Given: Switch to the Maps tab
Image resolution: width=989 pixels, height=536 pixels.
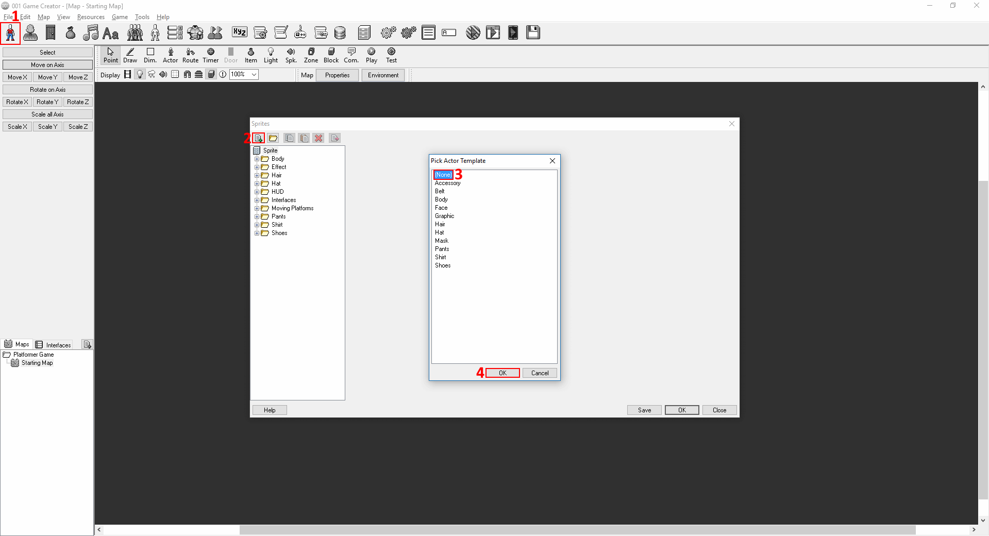Looking at the screenshot, I should pos(17,344).
